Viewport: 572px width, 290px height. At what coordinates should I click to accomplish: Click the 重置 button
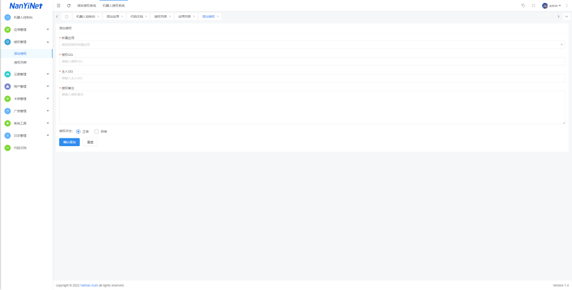(90, 142)
